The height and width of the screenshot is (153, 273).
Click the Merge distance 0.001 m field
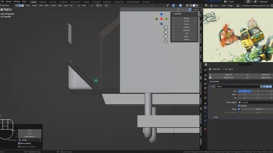click(257, 109)
